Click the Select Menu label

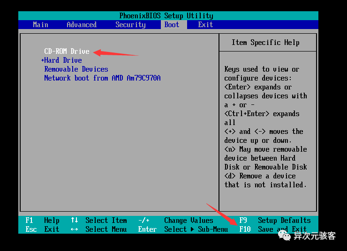(106, 229)
